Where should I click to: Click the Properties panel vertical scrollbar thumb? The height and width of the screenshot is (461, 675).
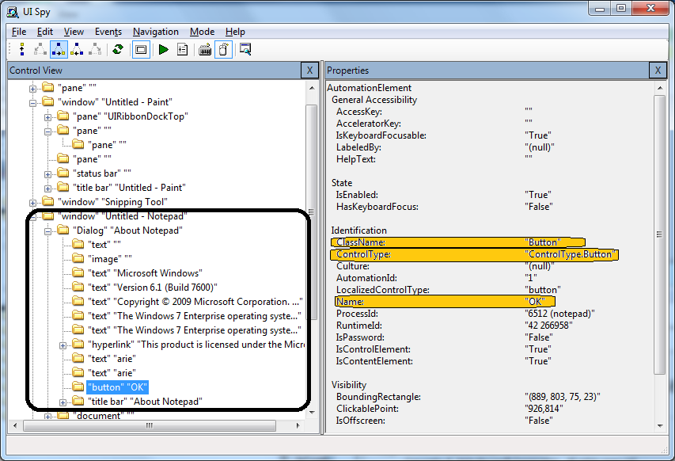pos(659,234)
